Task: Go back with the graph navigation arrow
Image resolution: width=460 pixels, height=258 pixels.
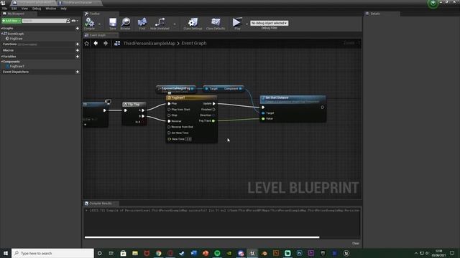Action: [x=96, y=43]
